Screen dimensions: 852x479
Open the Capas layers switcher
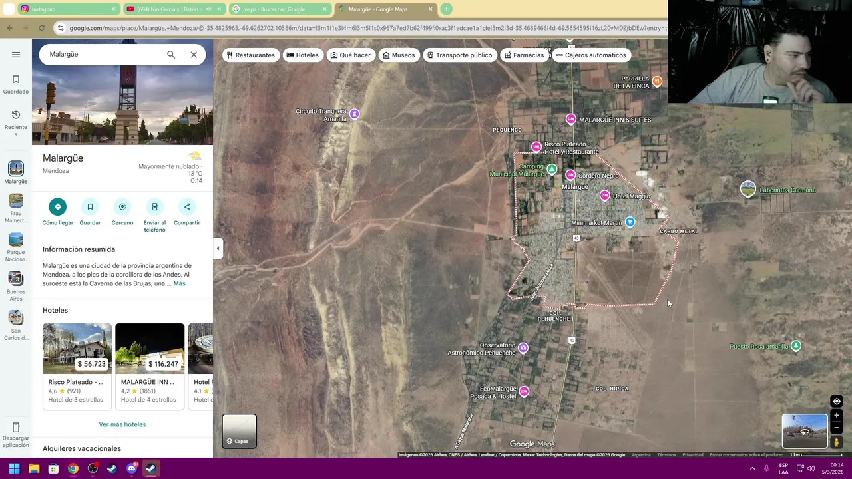pyautogui.click(x=239, y=431)
